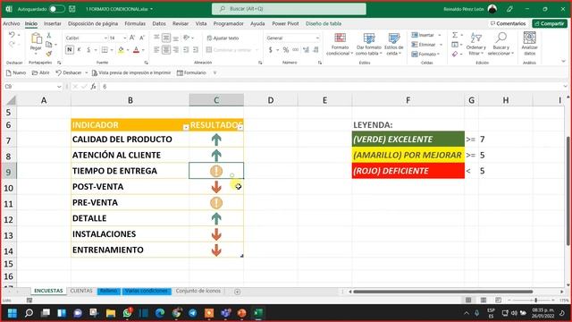The image size is (572, 322).
Task: Open the Windows Start menu
Action: tap(12, 313)
